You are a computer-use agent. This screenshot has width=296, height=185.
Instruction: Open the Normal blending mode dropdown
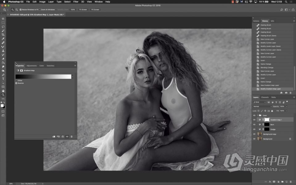click(262, 106)
